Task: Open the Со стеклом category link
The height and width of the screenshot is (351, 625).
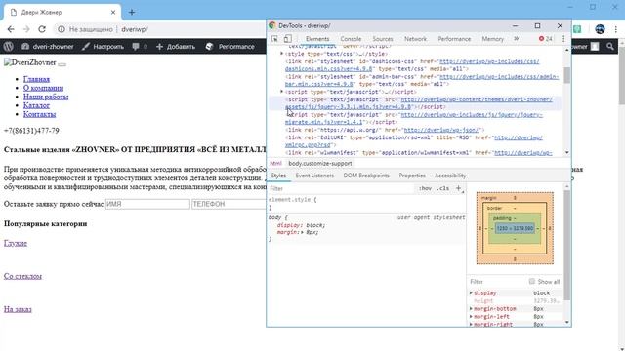Action: [22, 276]
